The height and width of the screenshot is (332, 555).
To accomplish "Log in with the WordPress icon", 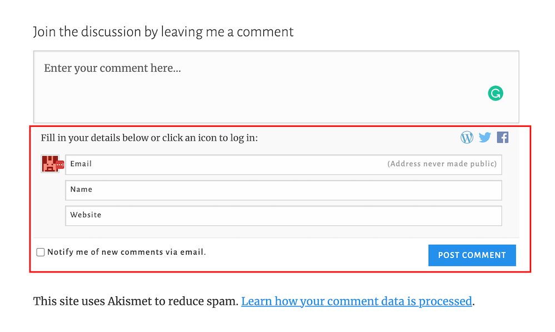I will pos(467,137).
